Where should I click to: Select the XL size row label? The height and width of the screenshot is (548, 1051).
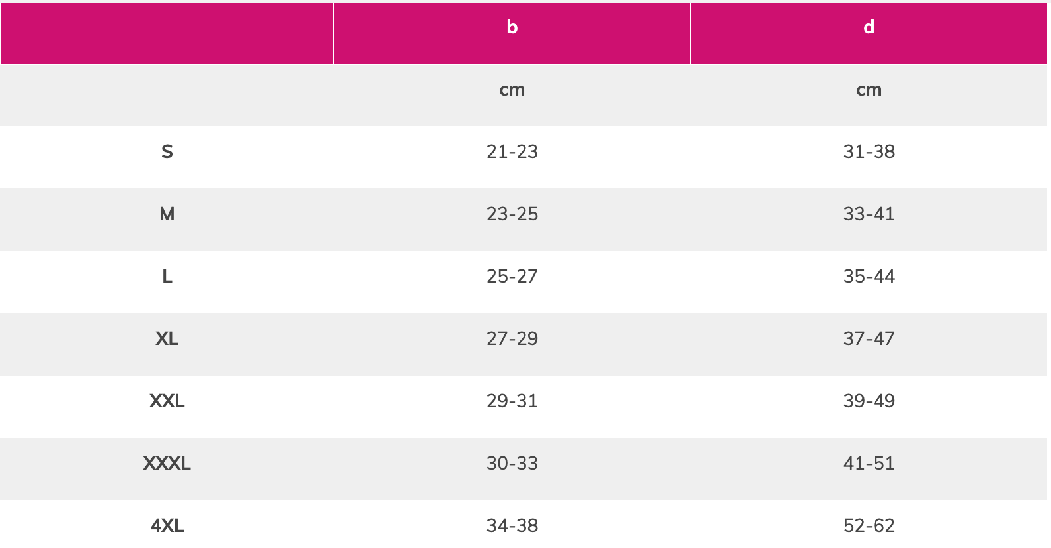pyautogui.click(x=167, y=339)
